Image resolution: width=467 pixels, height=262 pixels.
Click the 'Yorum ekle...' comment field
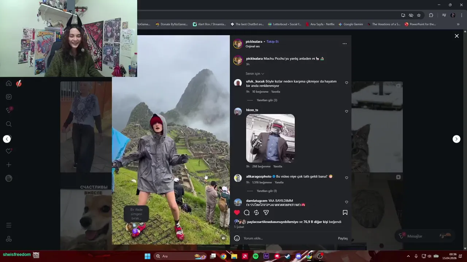[288, 238]
